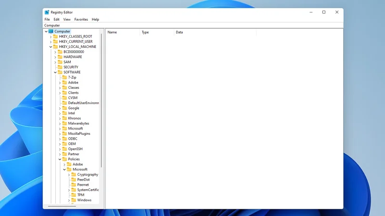
Task: Open the Favorites menu
Action: tap(81, 19)
